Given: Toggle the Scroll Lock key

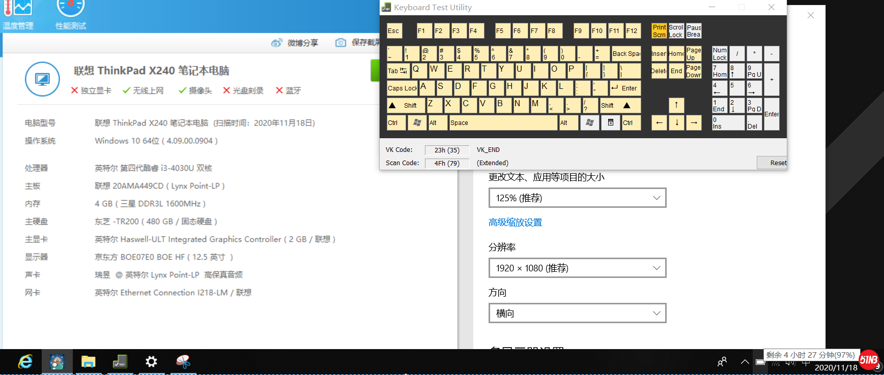Looking at the screenshot, I should pyautogui.click(x=676, y=31).
